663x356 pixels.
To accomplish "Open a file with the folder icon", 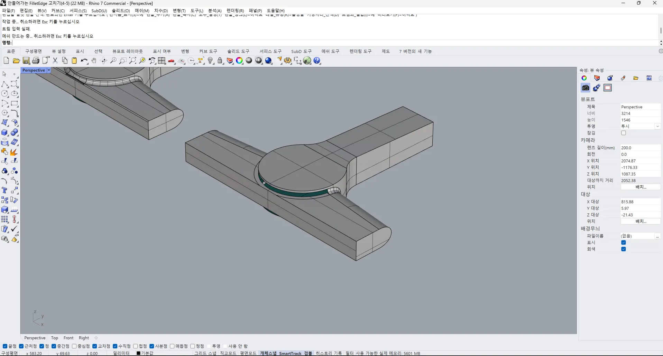I will [16, 61].
